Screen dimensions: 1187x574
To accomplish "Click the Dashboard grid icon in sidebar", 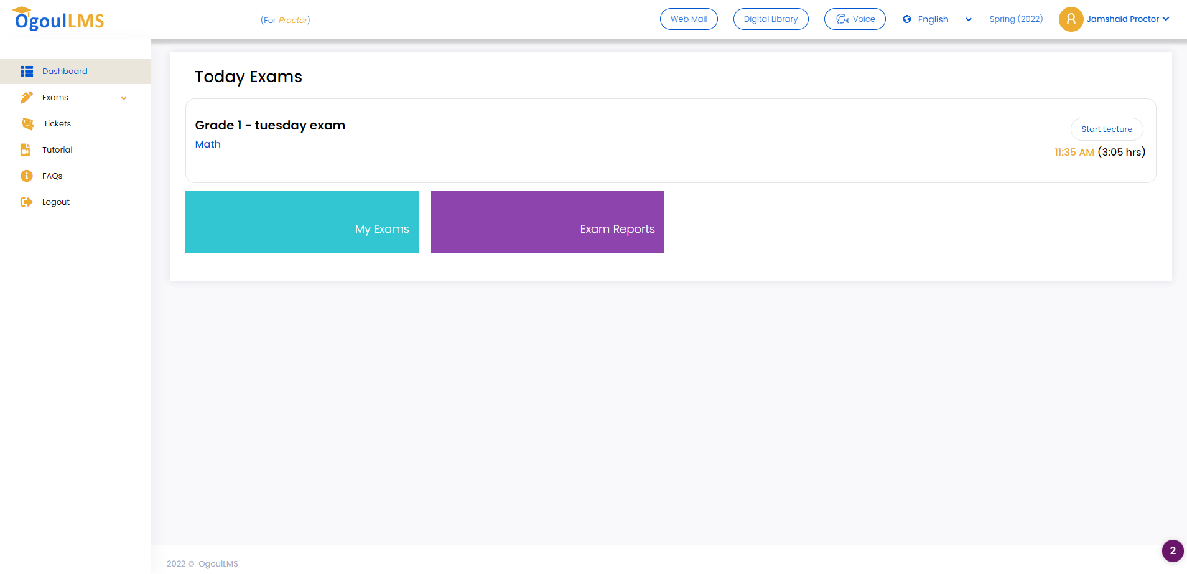I will (x=27, y=72).
